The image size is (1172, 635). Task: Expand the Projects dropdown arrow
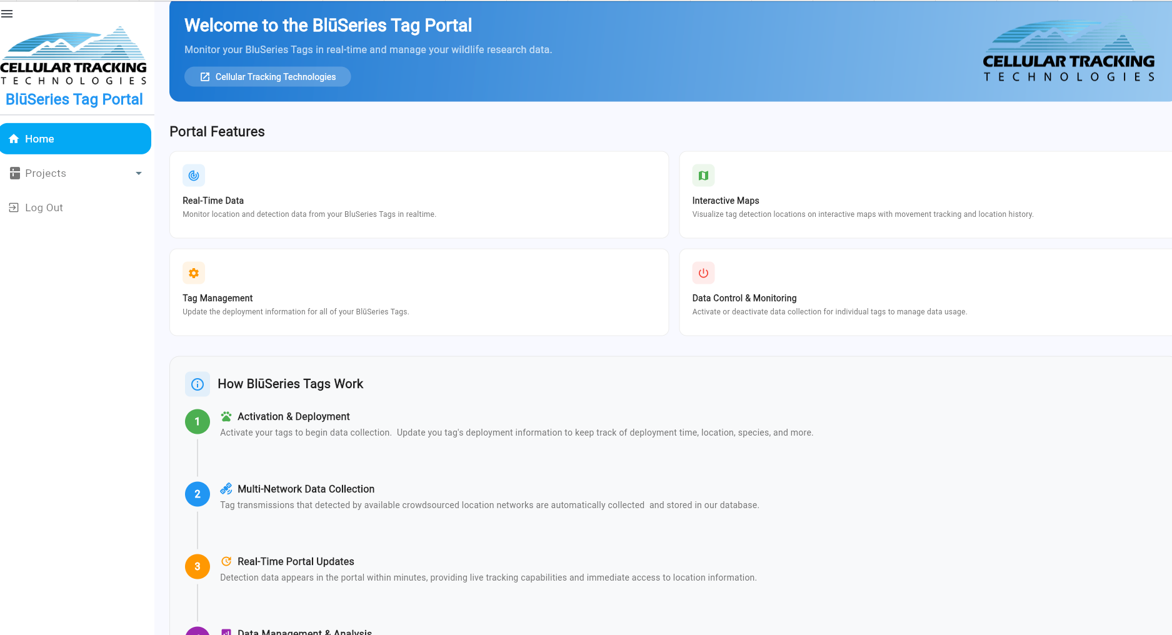click(139, 174)
